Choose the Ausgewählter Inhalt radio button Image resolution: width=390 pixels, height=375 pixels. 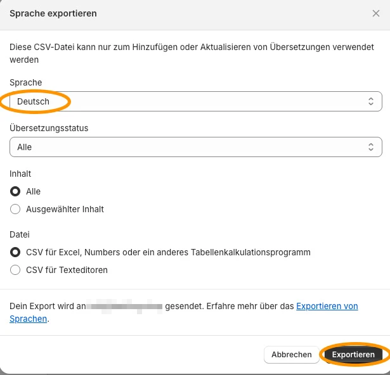click(x=15, y=209)
